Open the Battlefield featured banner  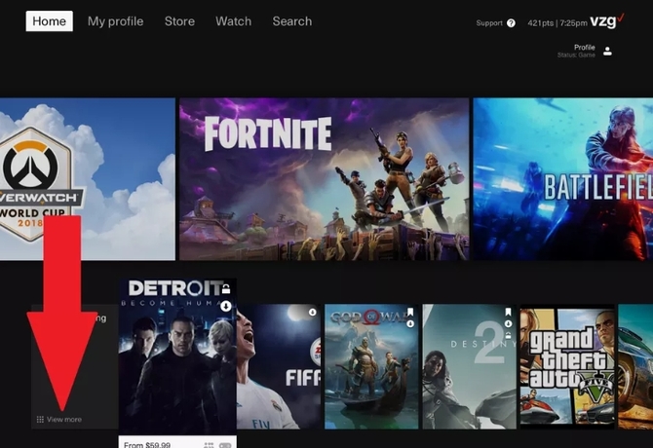563,179
